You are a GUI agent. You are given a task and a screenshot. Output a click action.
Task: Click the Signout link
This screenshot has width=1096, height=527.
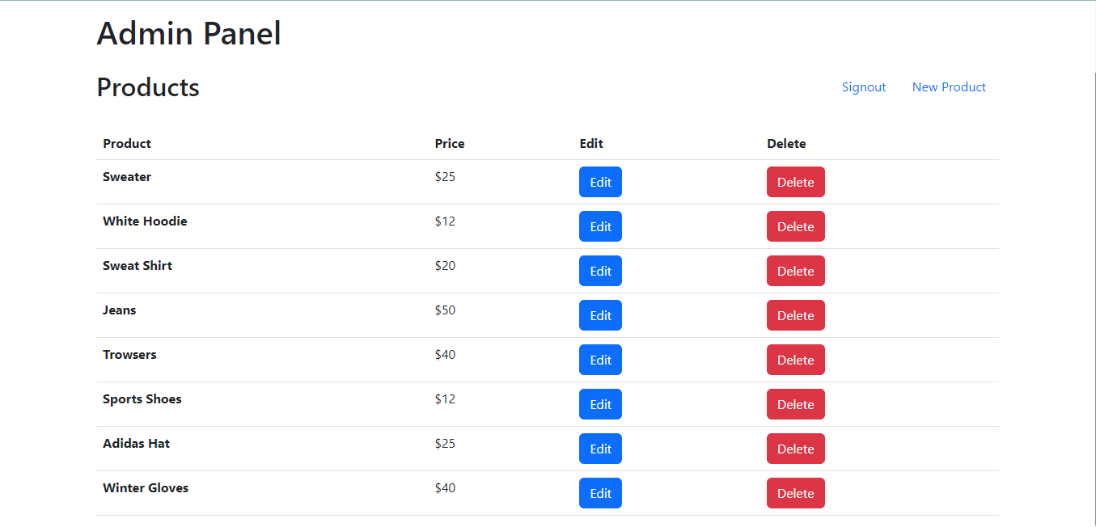(x=863, y=87)
